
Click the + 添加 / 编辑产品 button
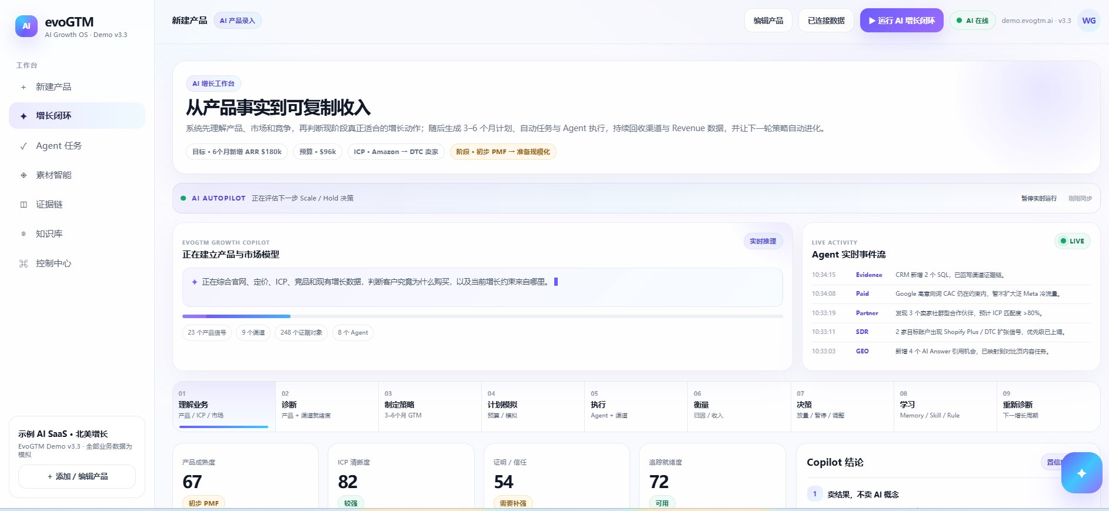tap(77, 476)
